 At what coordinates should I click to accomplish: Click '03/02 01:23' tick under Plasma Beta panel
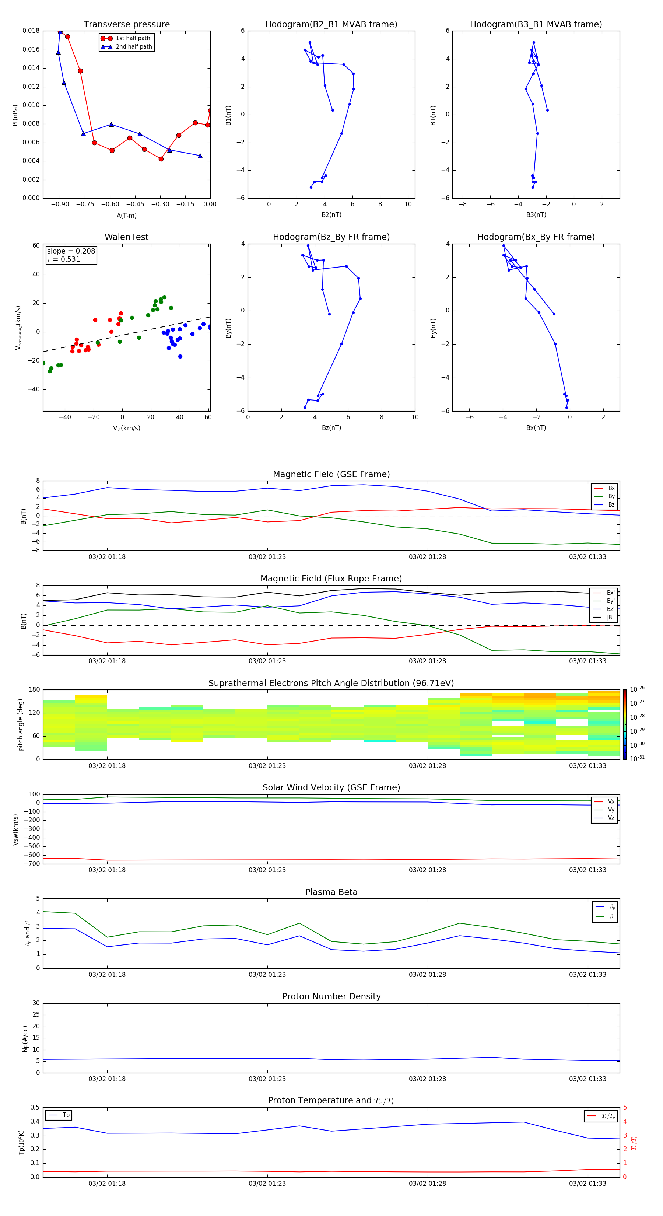pyautogui.click(x=267, y=974)
